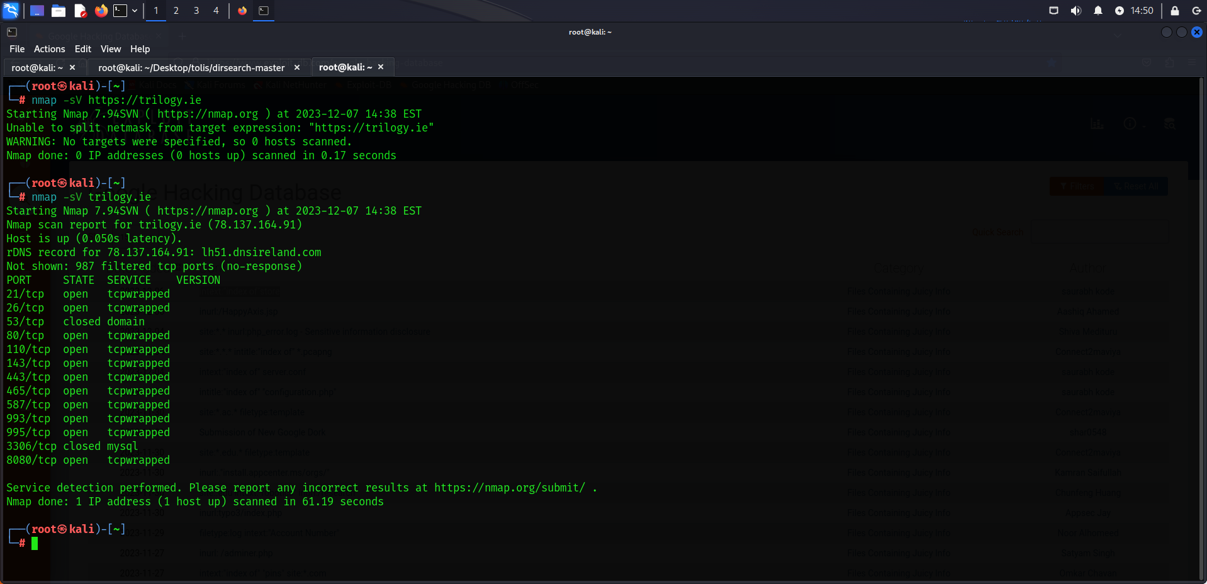
Task: Open the power manager icon
Action: [1120, 11]
